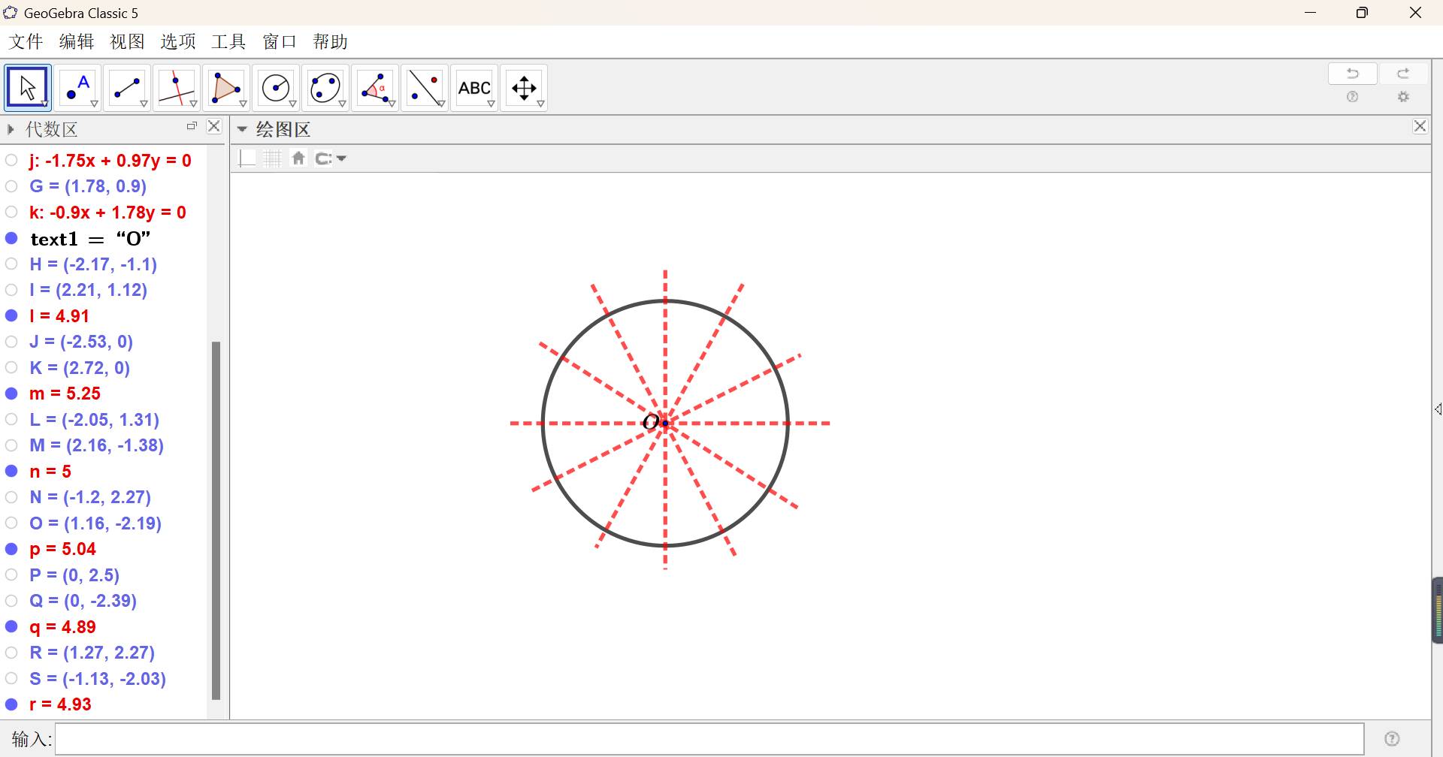Select the Polygon tool
This screenshot has height=757, width=1443.
226,88
